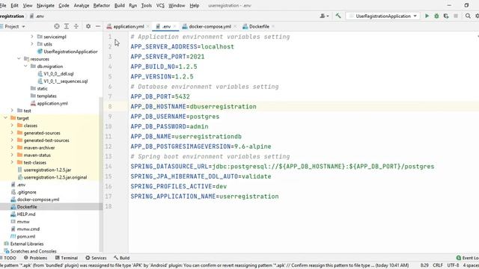The image size is (479, 269).
Task: Expand the test folder
Action: [12, 111]
